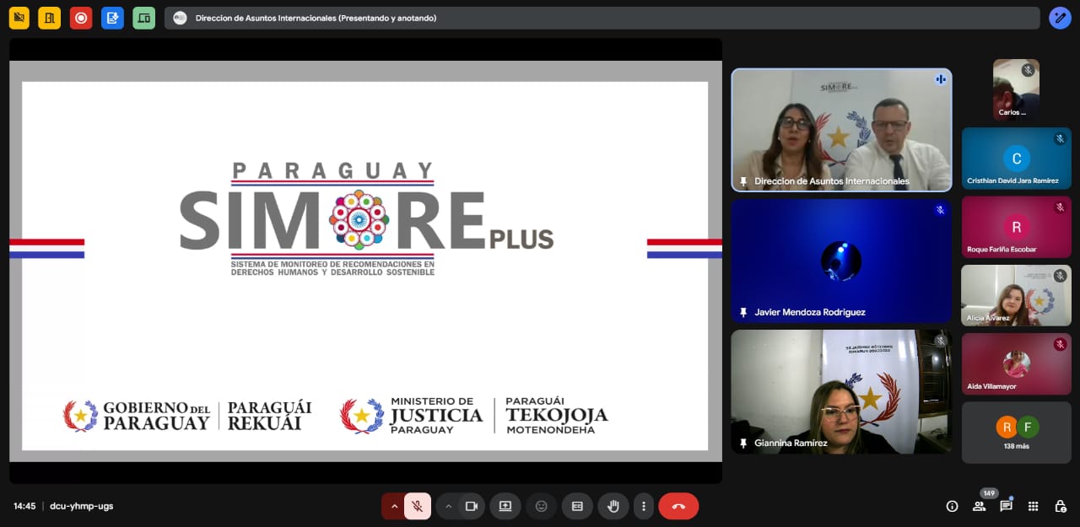Select Alicia Alvarez's video tile

[x=1017, y=295]
